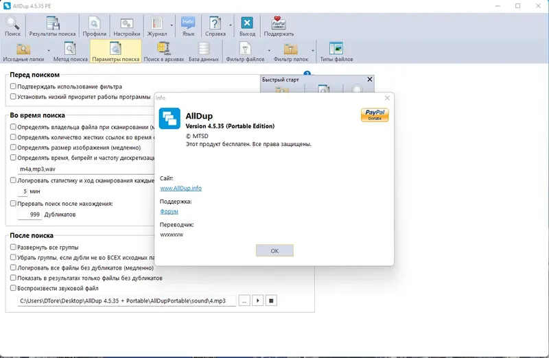Toggle Логировать все файлы без дубликатов
Image resolution: width=549 pixels, height=358 pixels.
coord(13,267)
